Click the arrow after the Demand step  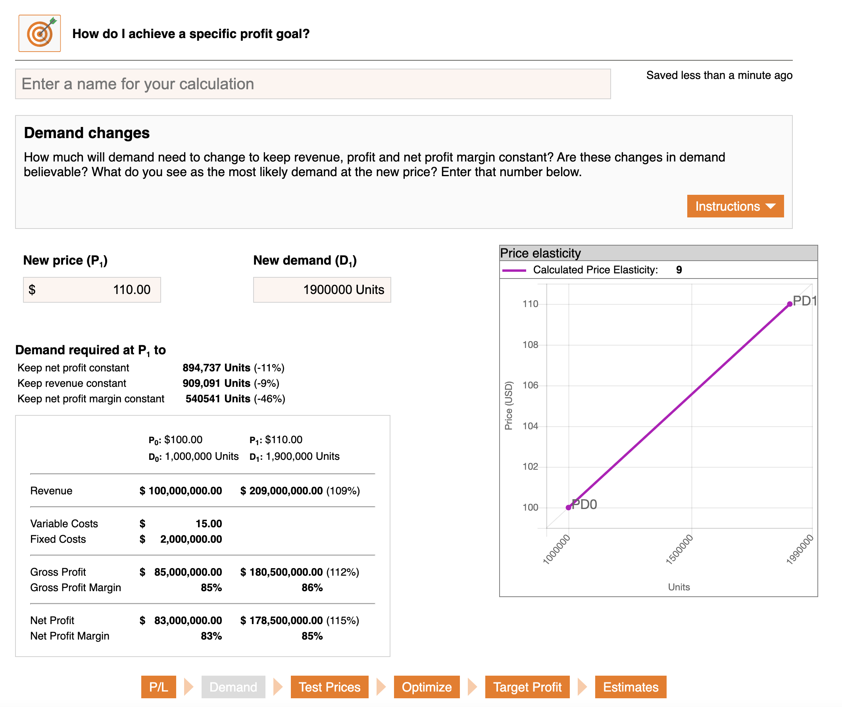[x=277, y=686]
